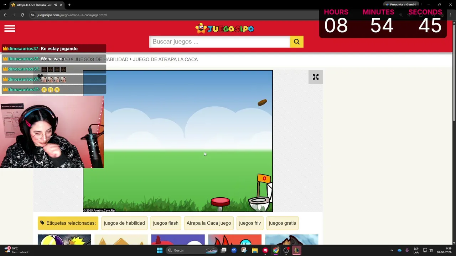Click the OneDrive cloud tray icon

point(399,250)
